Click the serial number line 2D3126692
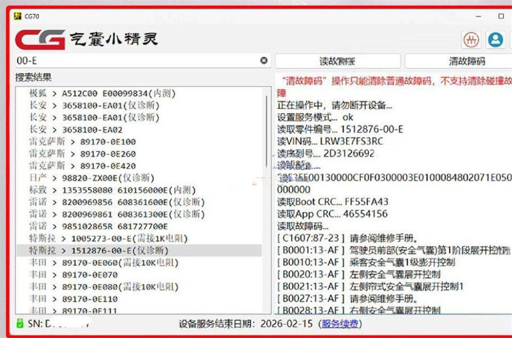The image size is (512, 338). pos(326,153)
